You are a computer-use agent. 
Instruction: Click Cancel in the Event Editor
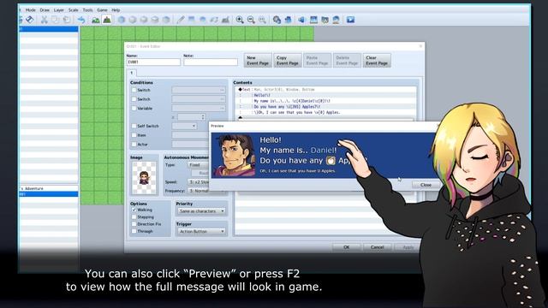pos(377,247)
